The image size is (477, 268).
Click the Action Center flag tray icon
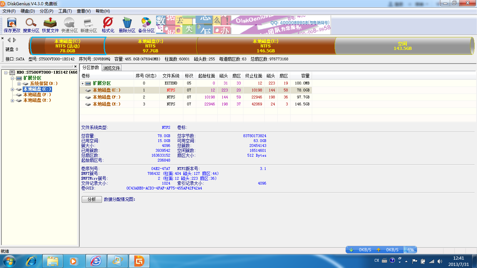[415, 261]
